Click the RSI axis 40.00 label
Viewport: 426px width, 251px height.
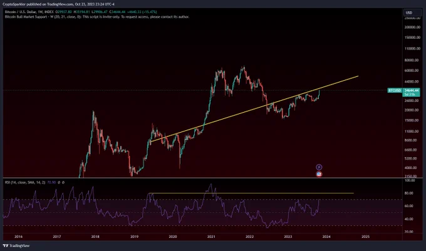(409, 219)
